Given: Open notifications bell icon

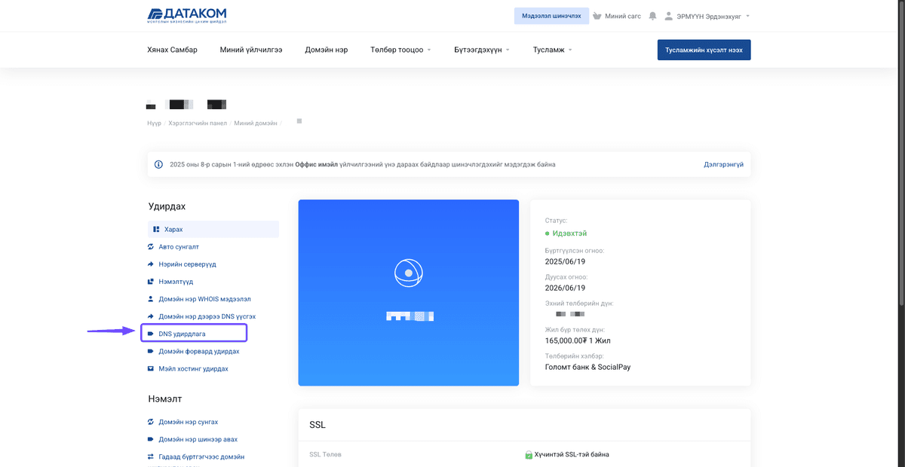Looking at the screenshot, I should 652,16.
